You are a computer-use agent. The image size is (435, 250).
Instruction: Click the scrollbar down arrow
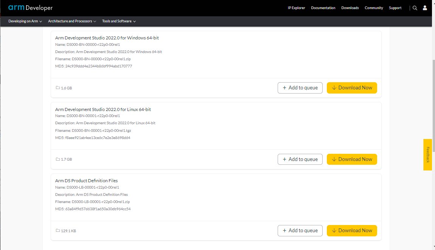tap(433, 247)
